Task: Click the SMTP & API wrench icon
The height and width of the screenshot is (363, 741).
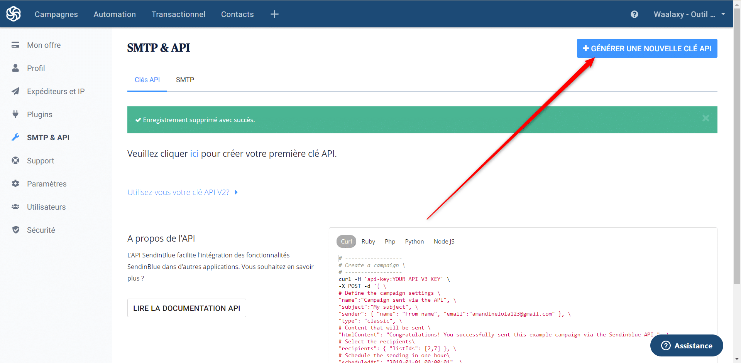Action: click(15, 137)
